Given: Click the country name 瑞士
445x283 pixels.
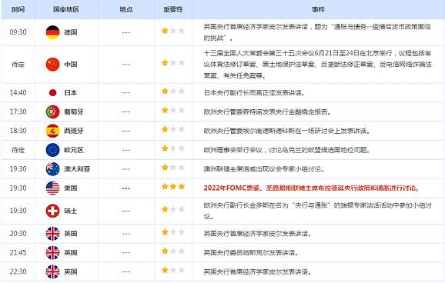Looking at the screenshot, I should pyautogui.click(x=71, y=211).
